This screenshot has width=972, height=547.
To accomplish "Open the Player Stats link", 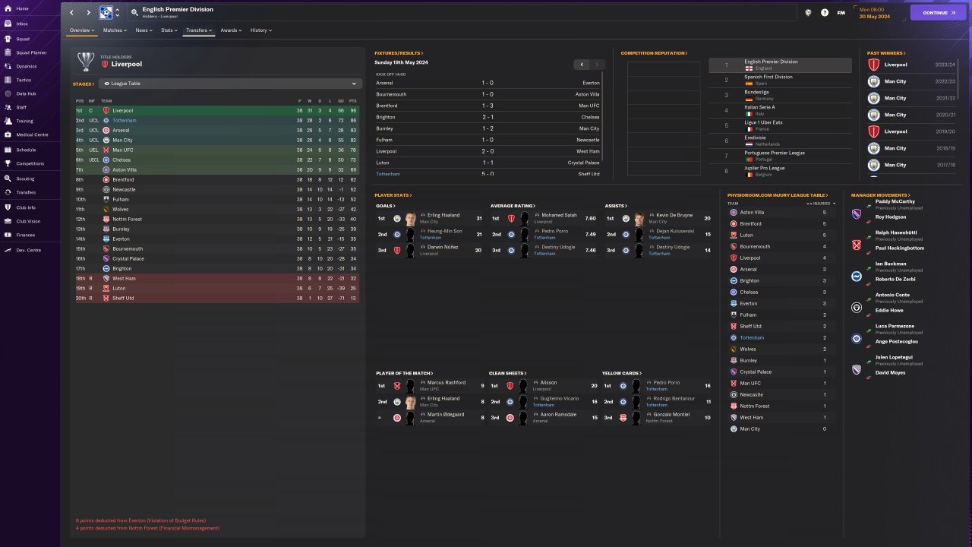I will [x=393, y=195].
